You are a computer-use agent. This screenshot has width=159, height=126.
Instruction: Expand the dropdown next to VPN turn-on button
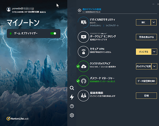pos(154,51)
